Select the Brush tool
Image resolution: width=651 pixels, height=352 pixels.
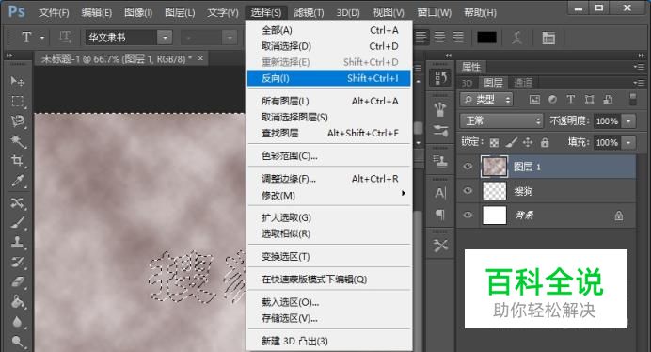coord(17,222)
